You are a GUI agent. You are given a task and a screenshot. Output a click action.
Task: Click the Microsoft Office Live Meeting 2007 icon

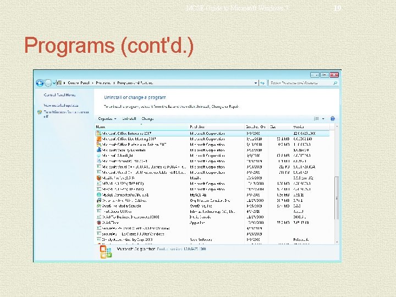[x=99, y=139]
